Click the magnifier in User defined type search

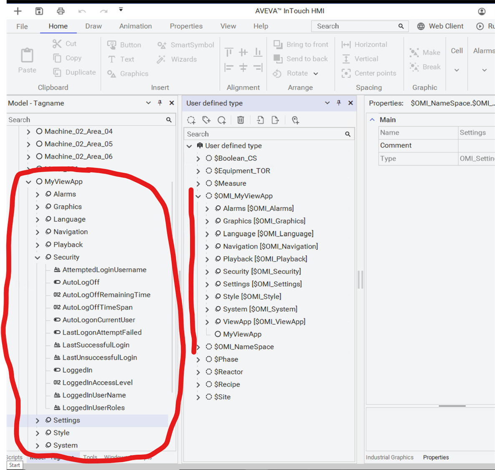(348, 134)
